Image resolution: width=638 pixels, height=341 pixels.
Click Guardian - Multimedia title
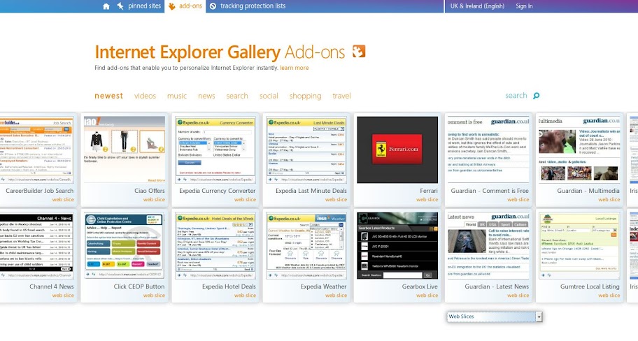coord(588,191)
